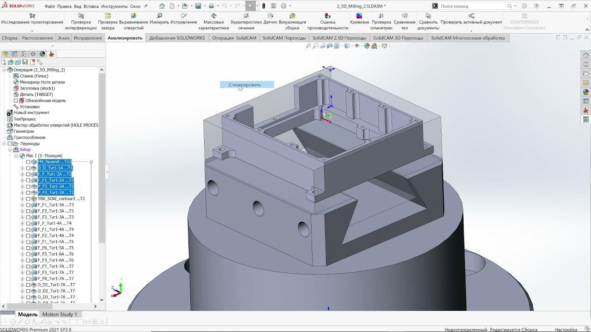
Task: Collapse the Мас 1 (1- Позиция) node
Action: point(16,156)
